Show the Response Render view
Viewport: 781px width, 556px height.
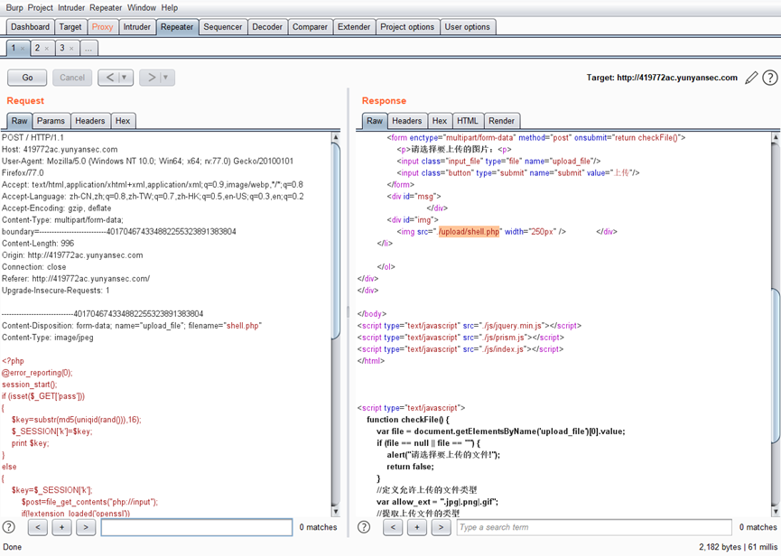[x=502, y=121]
